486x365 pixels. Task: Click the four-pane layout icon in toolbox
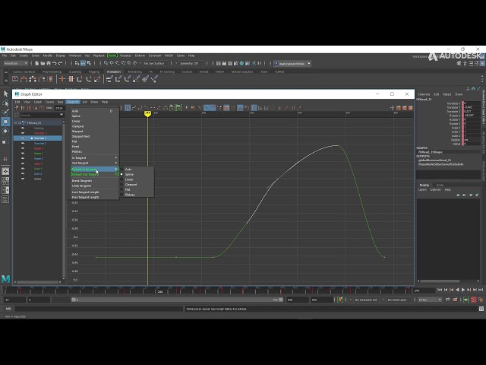pyautogui.click(x=5, y=181)
